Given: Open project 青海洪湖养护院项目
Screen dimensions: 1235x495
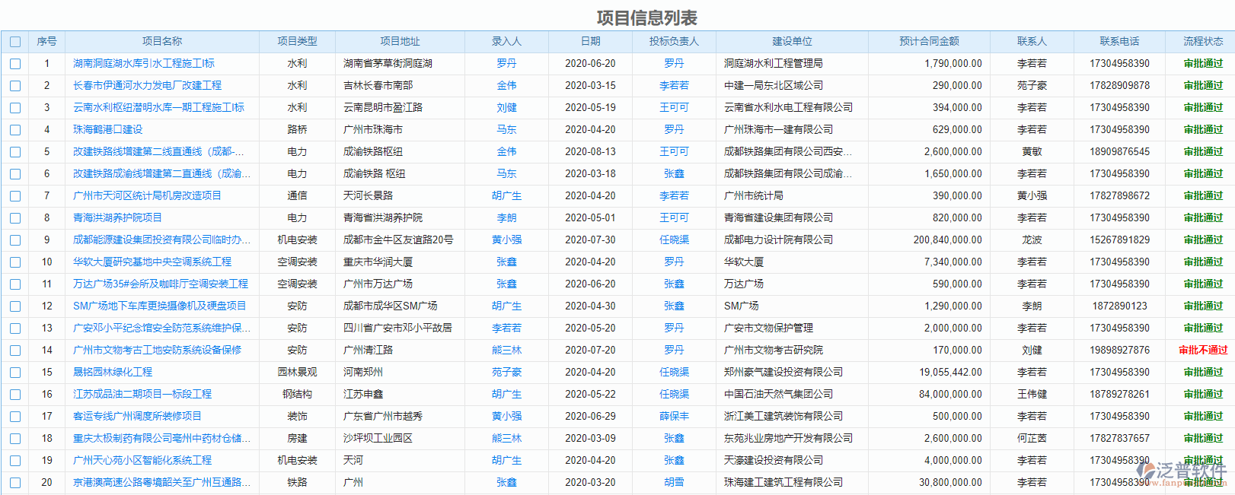Looking at the screenshot, I should pos(117,218).
